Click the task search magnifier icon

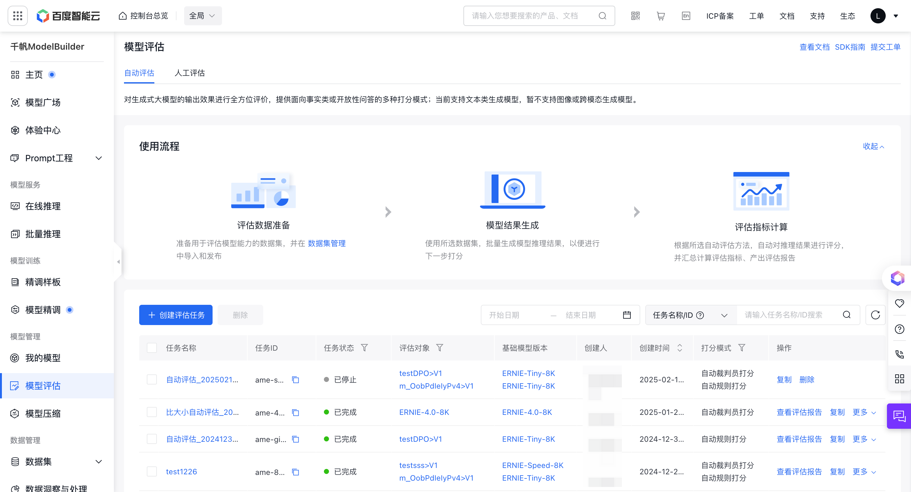pos(847,315)
